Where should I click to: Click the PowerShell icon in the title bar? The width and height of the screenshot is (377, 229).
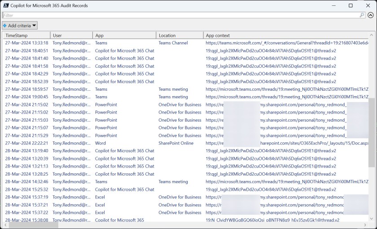[6, 5]
